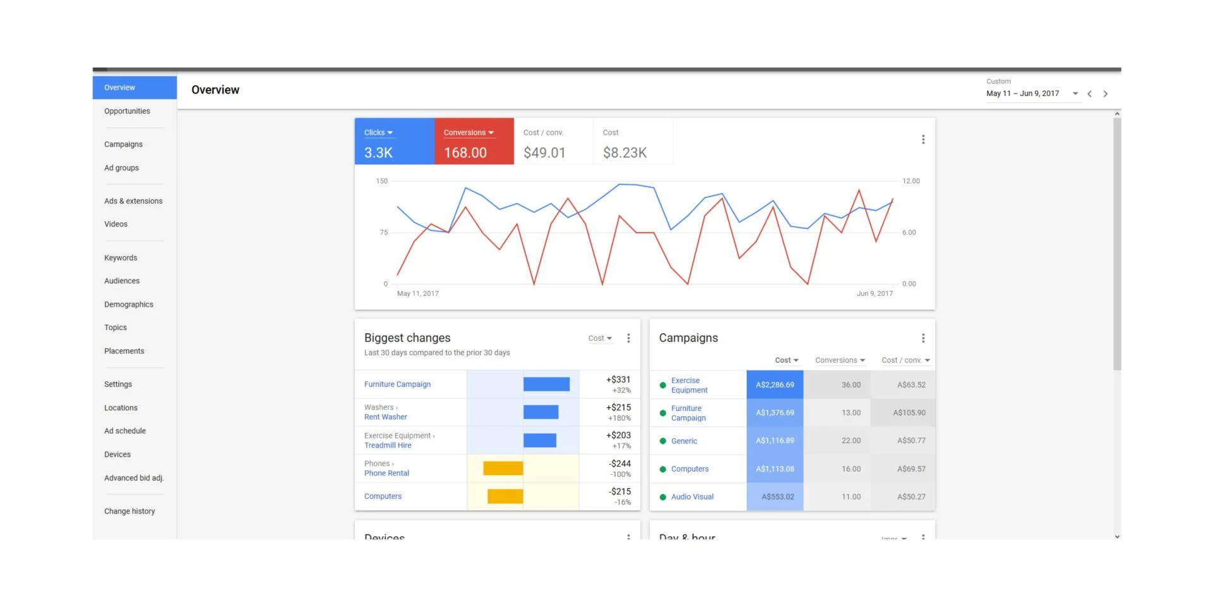Viewport: 1214px width, 607px height.
Task: Open the May 11 – Jun 9 date selector
Action: point(1023,93)
